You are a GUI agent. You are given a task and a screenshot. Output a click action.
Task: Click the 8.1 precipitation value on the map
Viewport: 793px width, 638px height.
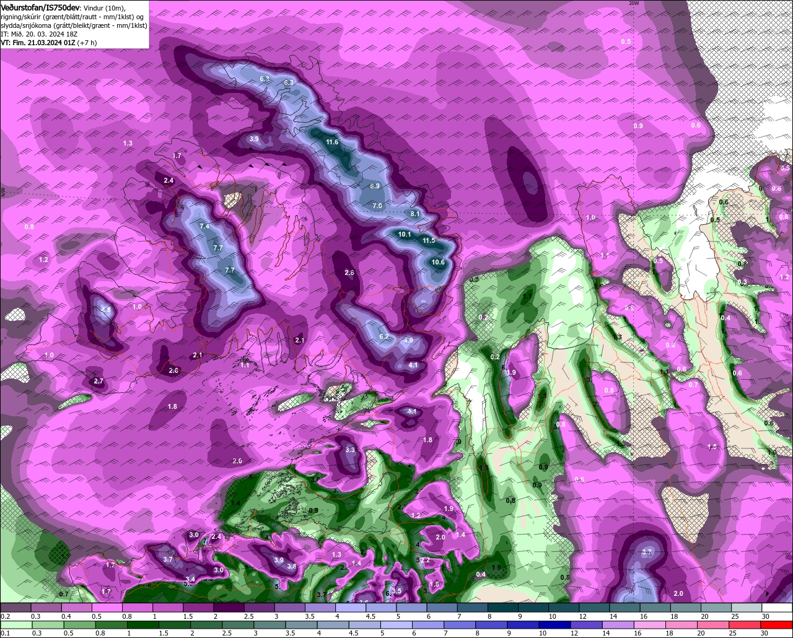[415, 214]
